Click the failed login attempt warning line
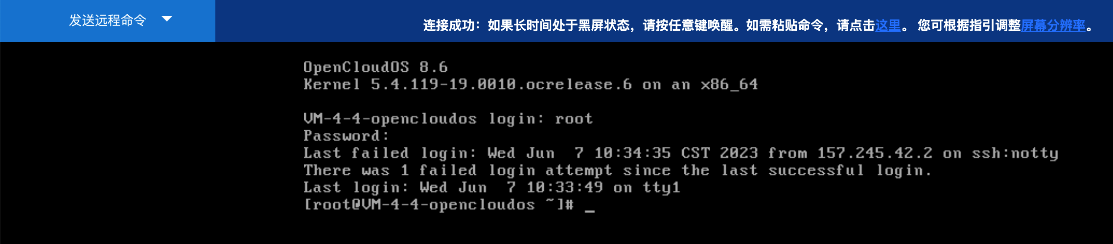The width and height of the screenshot is (1113, 244). tap(618, 170)
